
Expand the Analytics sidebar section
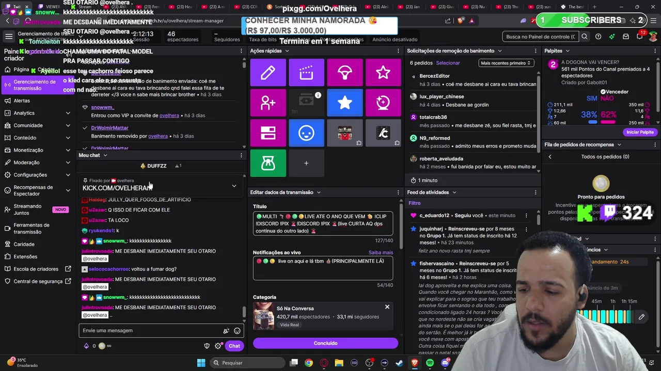[68, 113]
